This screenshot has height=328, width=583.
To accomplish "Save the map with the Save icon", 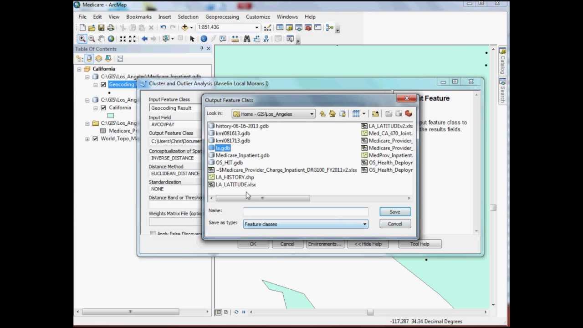I will (101, 28).
